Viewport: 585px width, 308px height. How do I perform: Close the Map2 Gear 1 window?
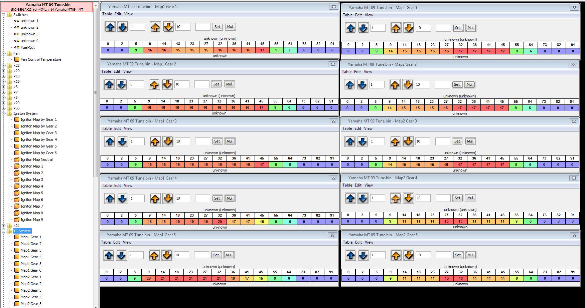coord(574,8)
